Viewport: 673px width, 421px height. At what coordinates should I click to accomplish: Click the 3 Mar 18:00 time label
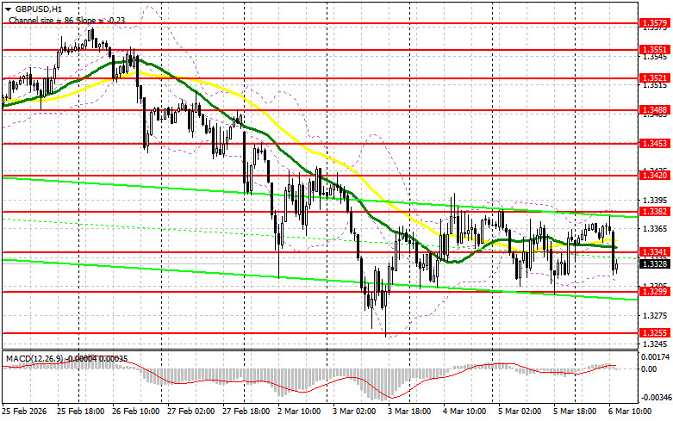[x=409, y=412]
